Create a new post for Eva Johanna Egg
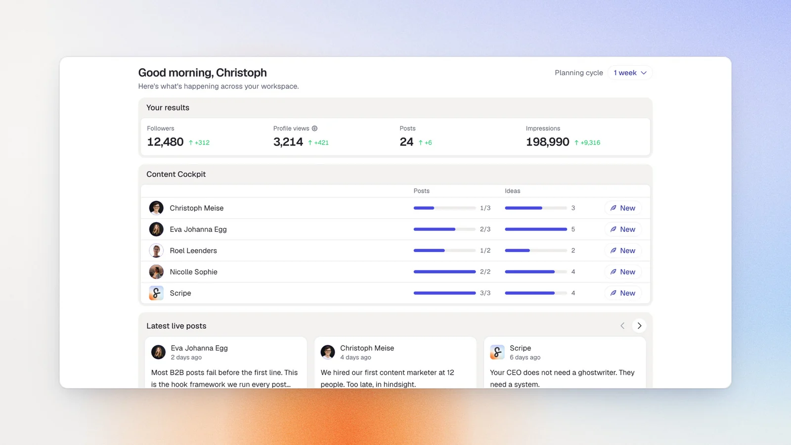The image size is (791, 445). tap(623, 229)
